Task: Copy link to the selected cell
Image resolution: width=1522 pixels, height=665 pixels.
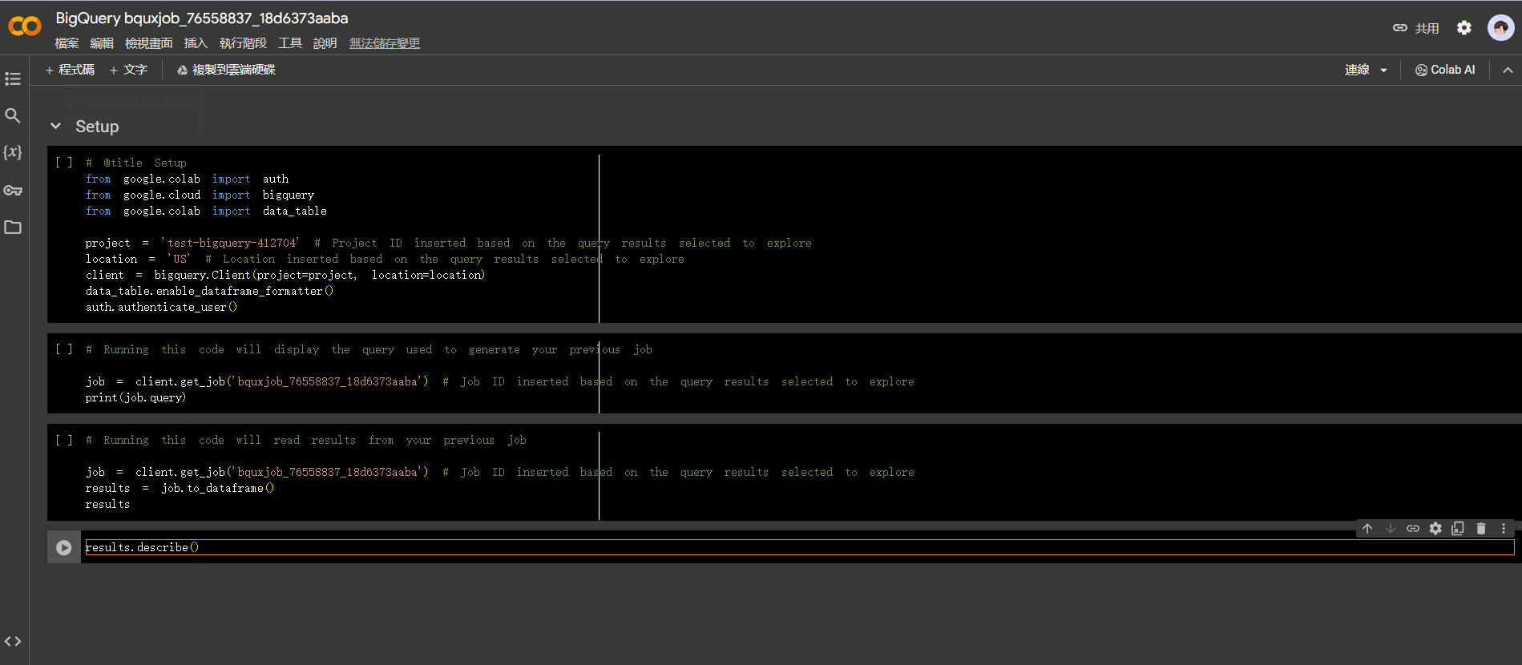Action: (x=1413, y=529)
